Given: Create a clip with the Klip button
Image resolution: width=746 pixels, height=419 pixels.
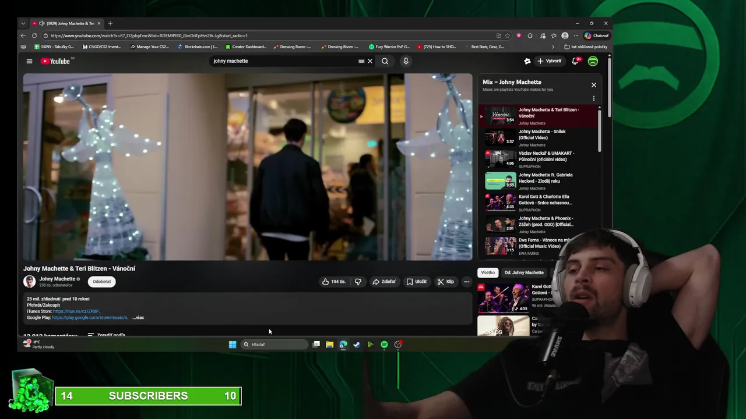Looking at the screenshot, I should coord(446,282).
